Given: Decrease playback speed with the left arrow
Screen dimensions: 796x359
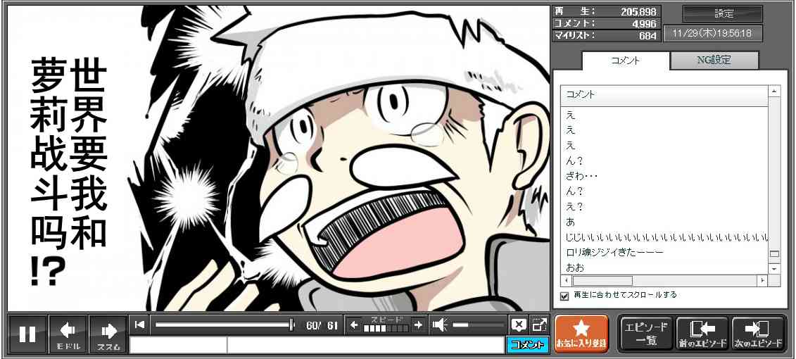Looking at the screenshot, I should (x=354, y=325).
